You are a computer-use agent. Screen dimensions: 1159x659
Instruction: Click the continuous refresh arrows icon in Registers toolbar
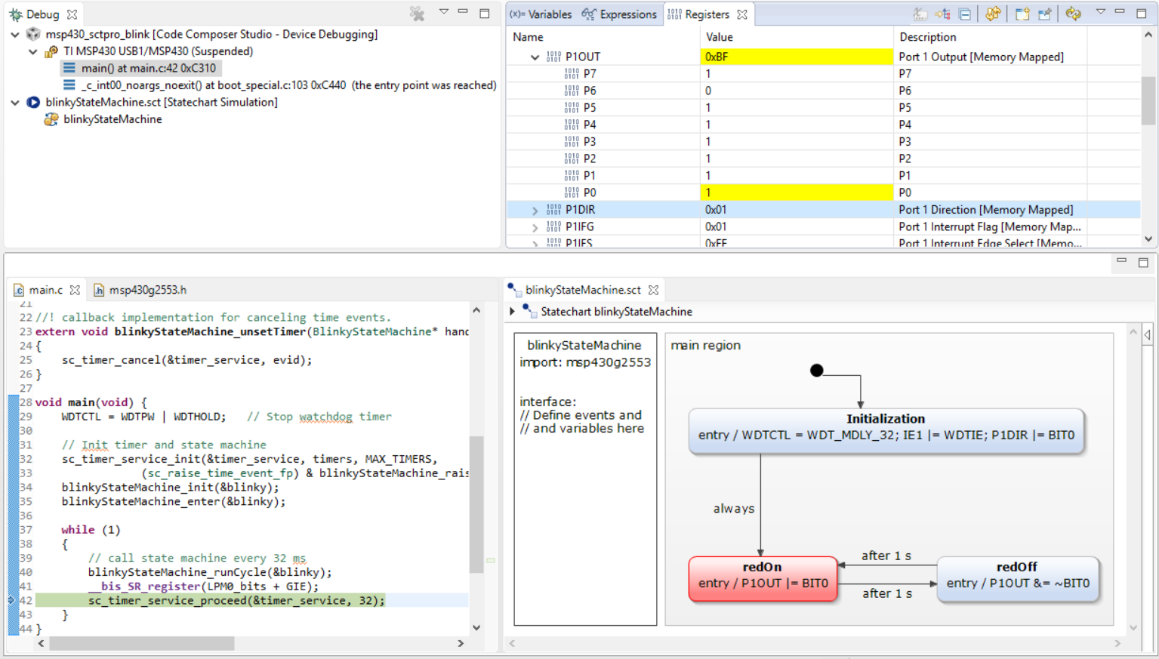coord(1073,14)
